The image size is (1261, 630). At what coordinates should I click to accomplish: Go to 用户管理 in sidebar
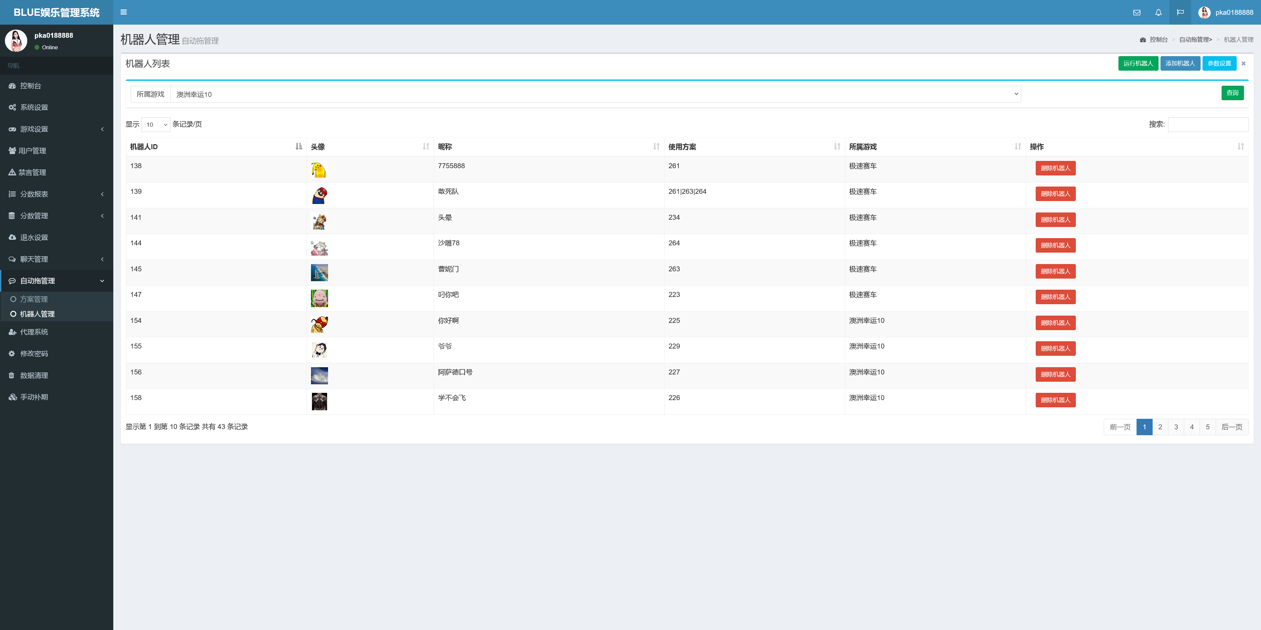tap(32, 151)
